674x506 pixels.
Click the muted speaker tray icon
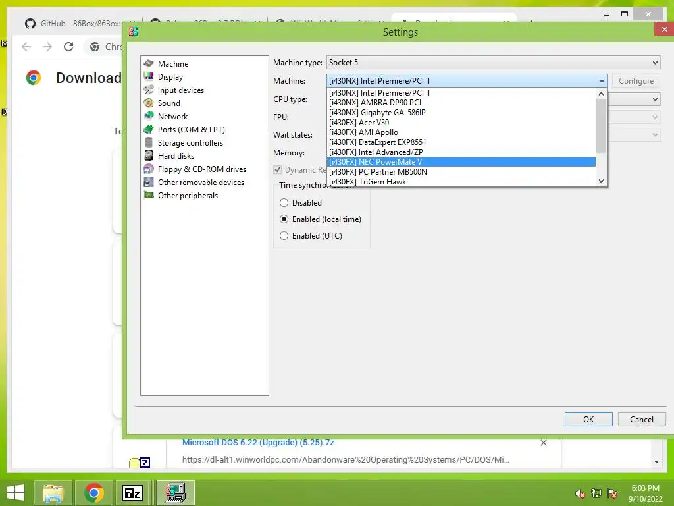coord(580,493)
